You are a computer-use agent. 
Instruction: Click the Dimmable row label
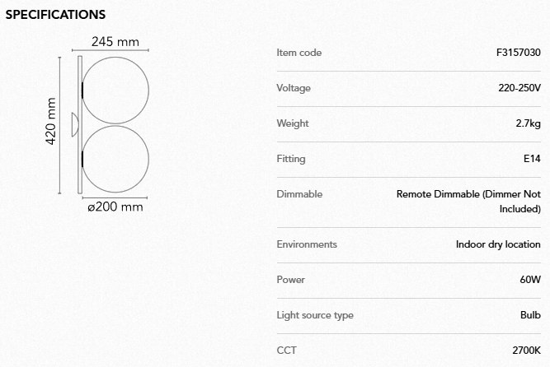tap(299, 194)
